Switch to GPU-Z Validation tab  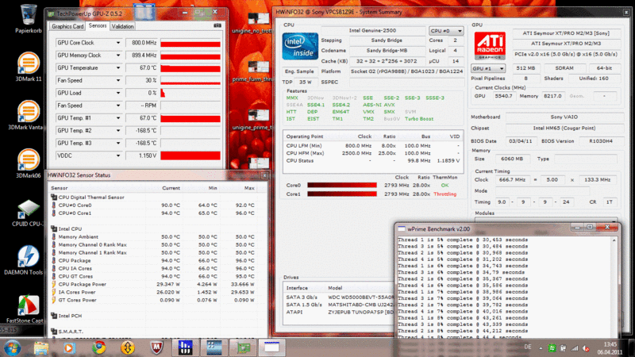pyautogui.click(x=122, y=26)
